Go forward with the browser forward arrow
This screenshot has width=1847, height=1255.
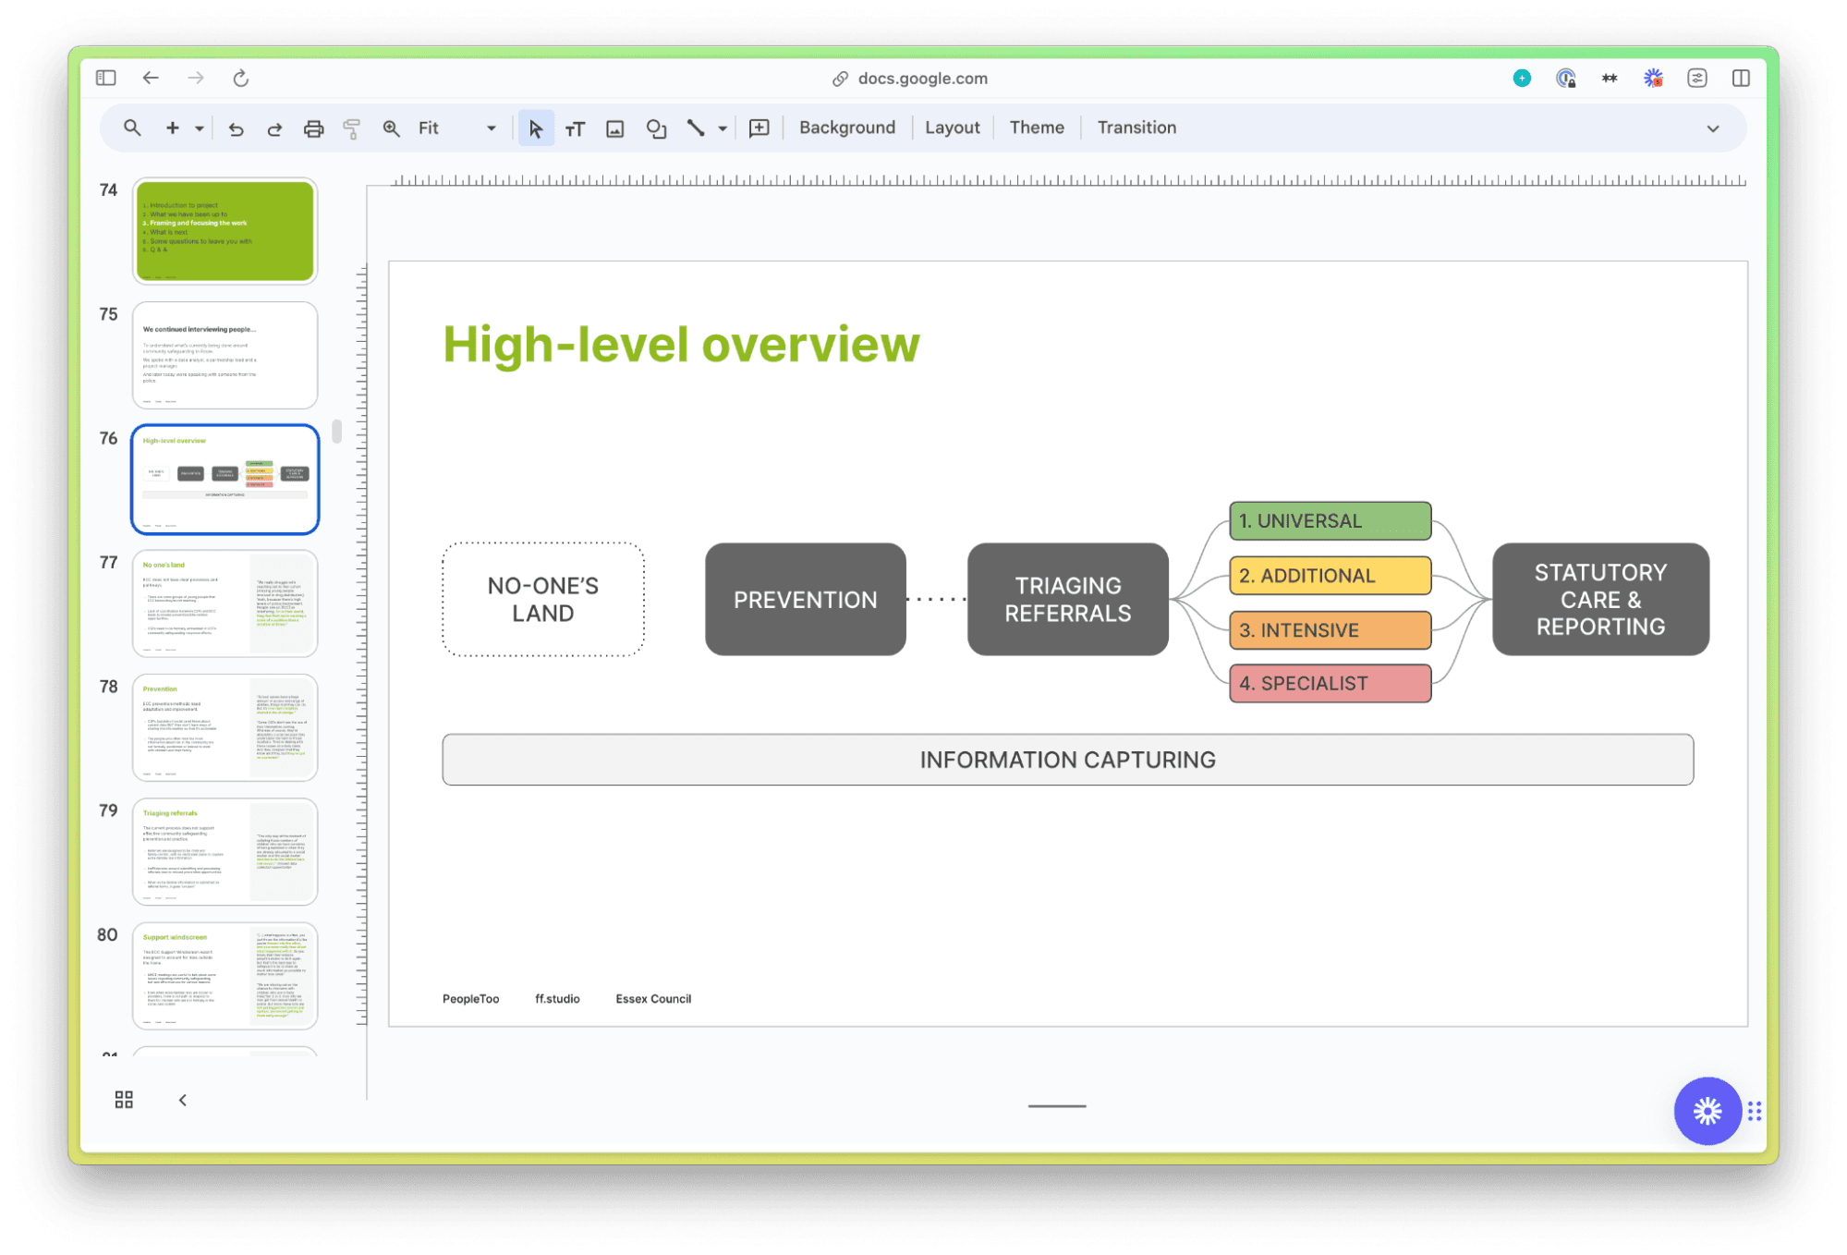(196, 79)
